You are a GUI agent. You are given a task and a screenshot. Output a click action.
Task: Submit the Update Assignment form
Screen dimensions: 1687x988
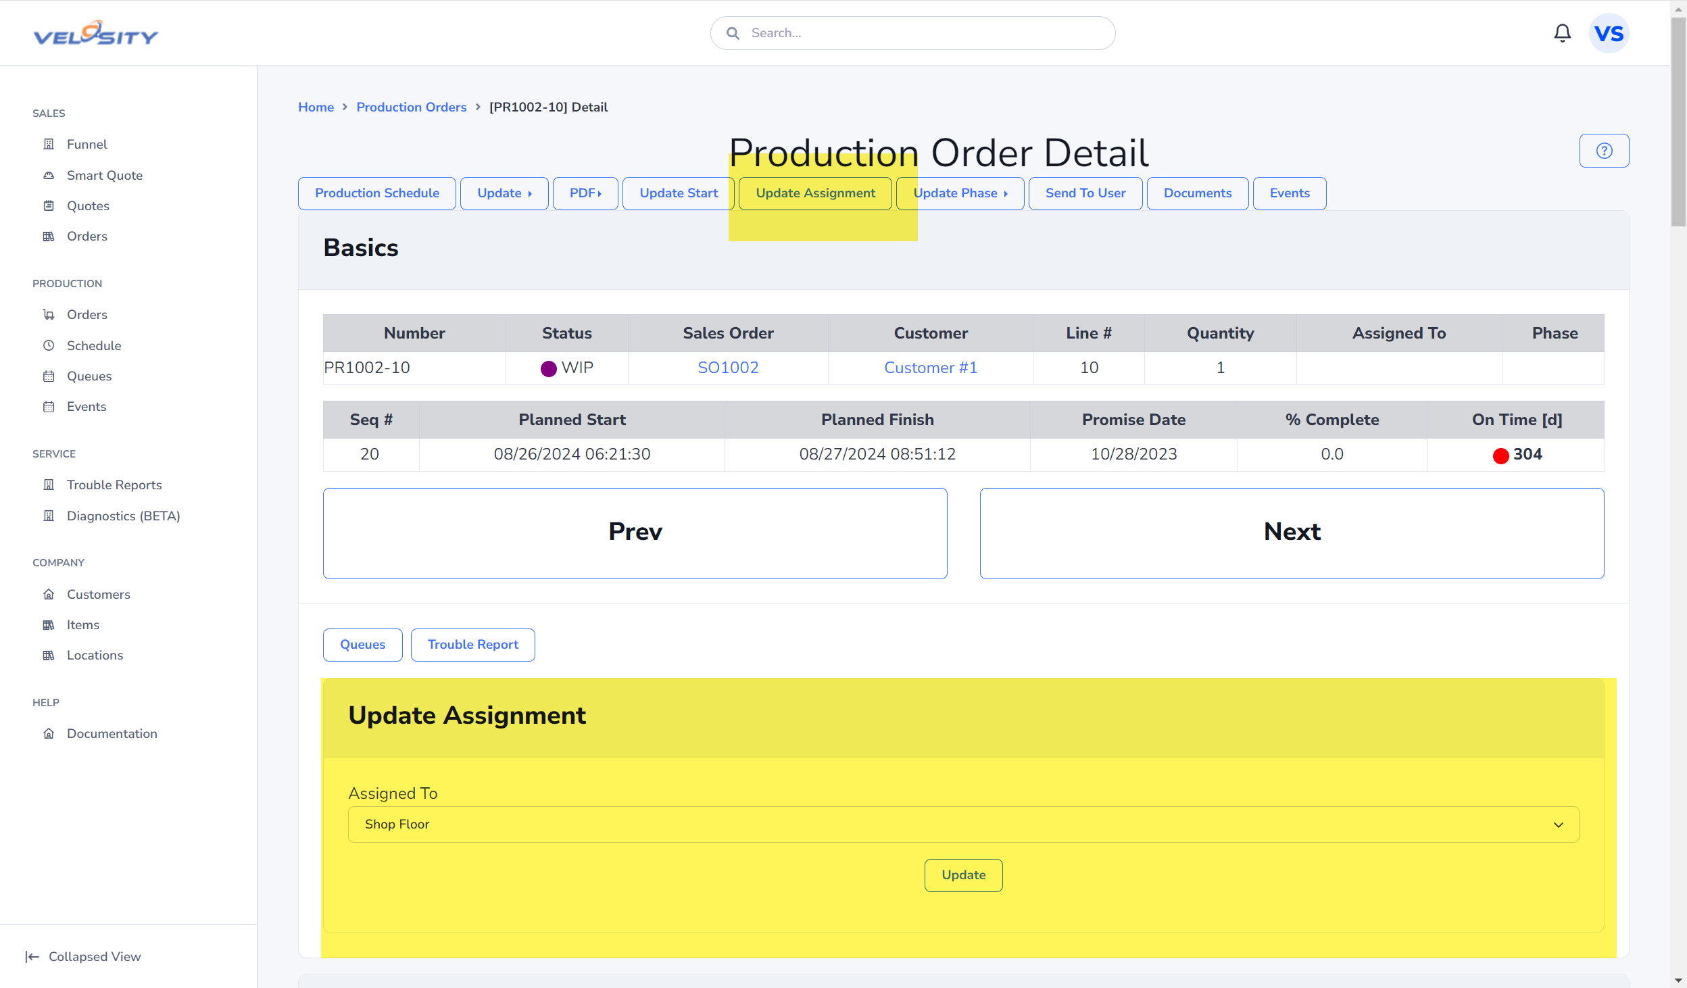[964, 875]
